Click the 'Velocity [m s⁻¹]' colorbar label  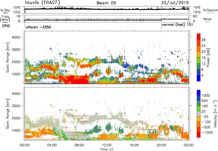click(215, 114)
